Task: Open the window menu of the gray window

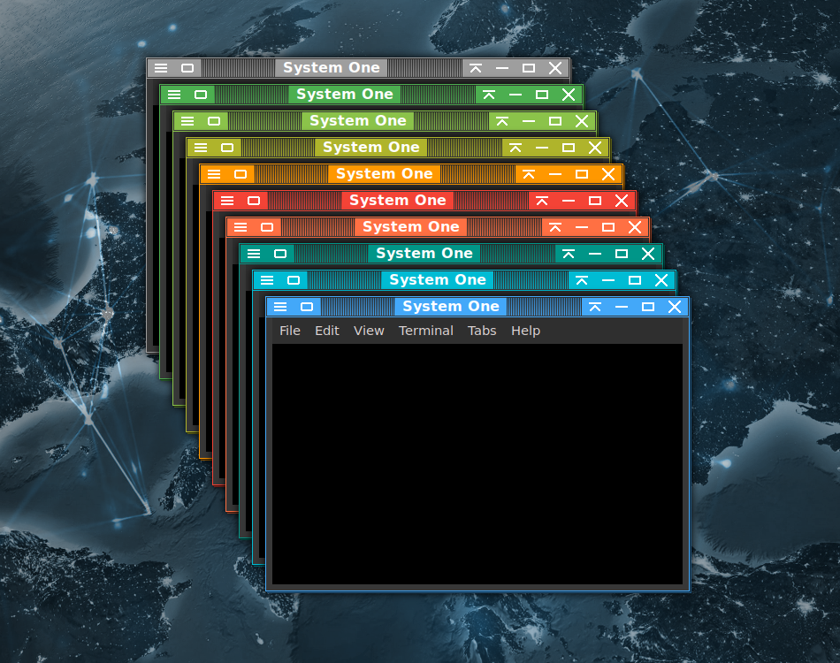Action: click(161, 68)
